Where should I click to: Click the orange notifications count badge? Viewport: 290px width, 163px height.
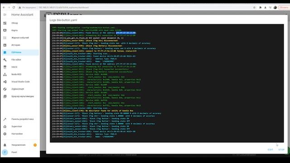[x=35, y=145]
